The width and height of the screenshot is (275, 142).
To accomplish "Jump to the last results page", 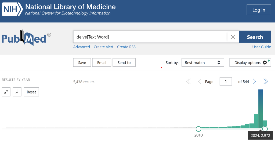I will tap(266, 82).
